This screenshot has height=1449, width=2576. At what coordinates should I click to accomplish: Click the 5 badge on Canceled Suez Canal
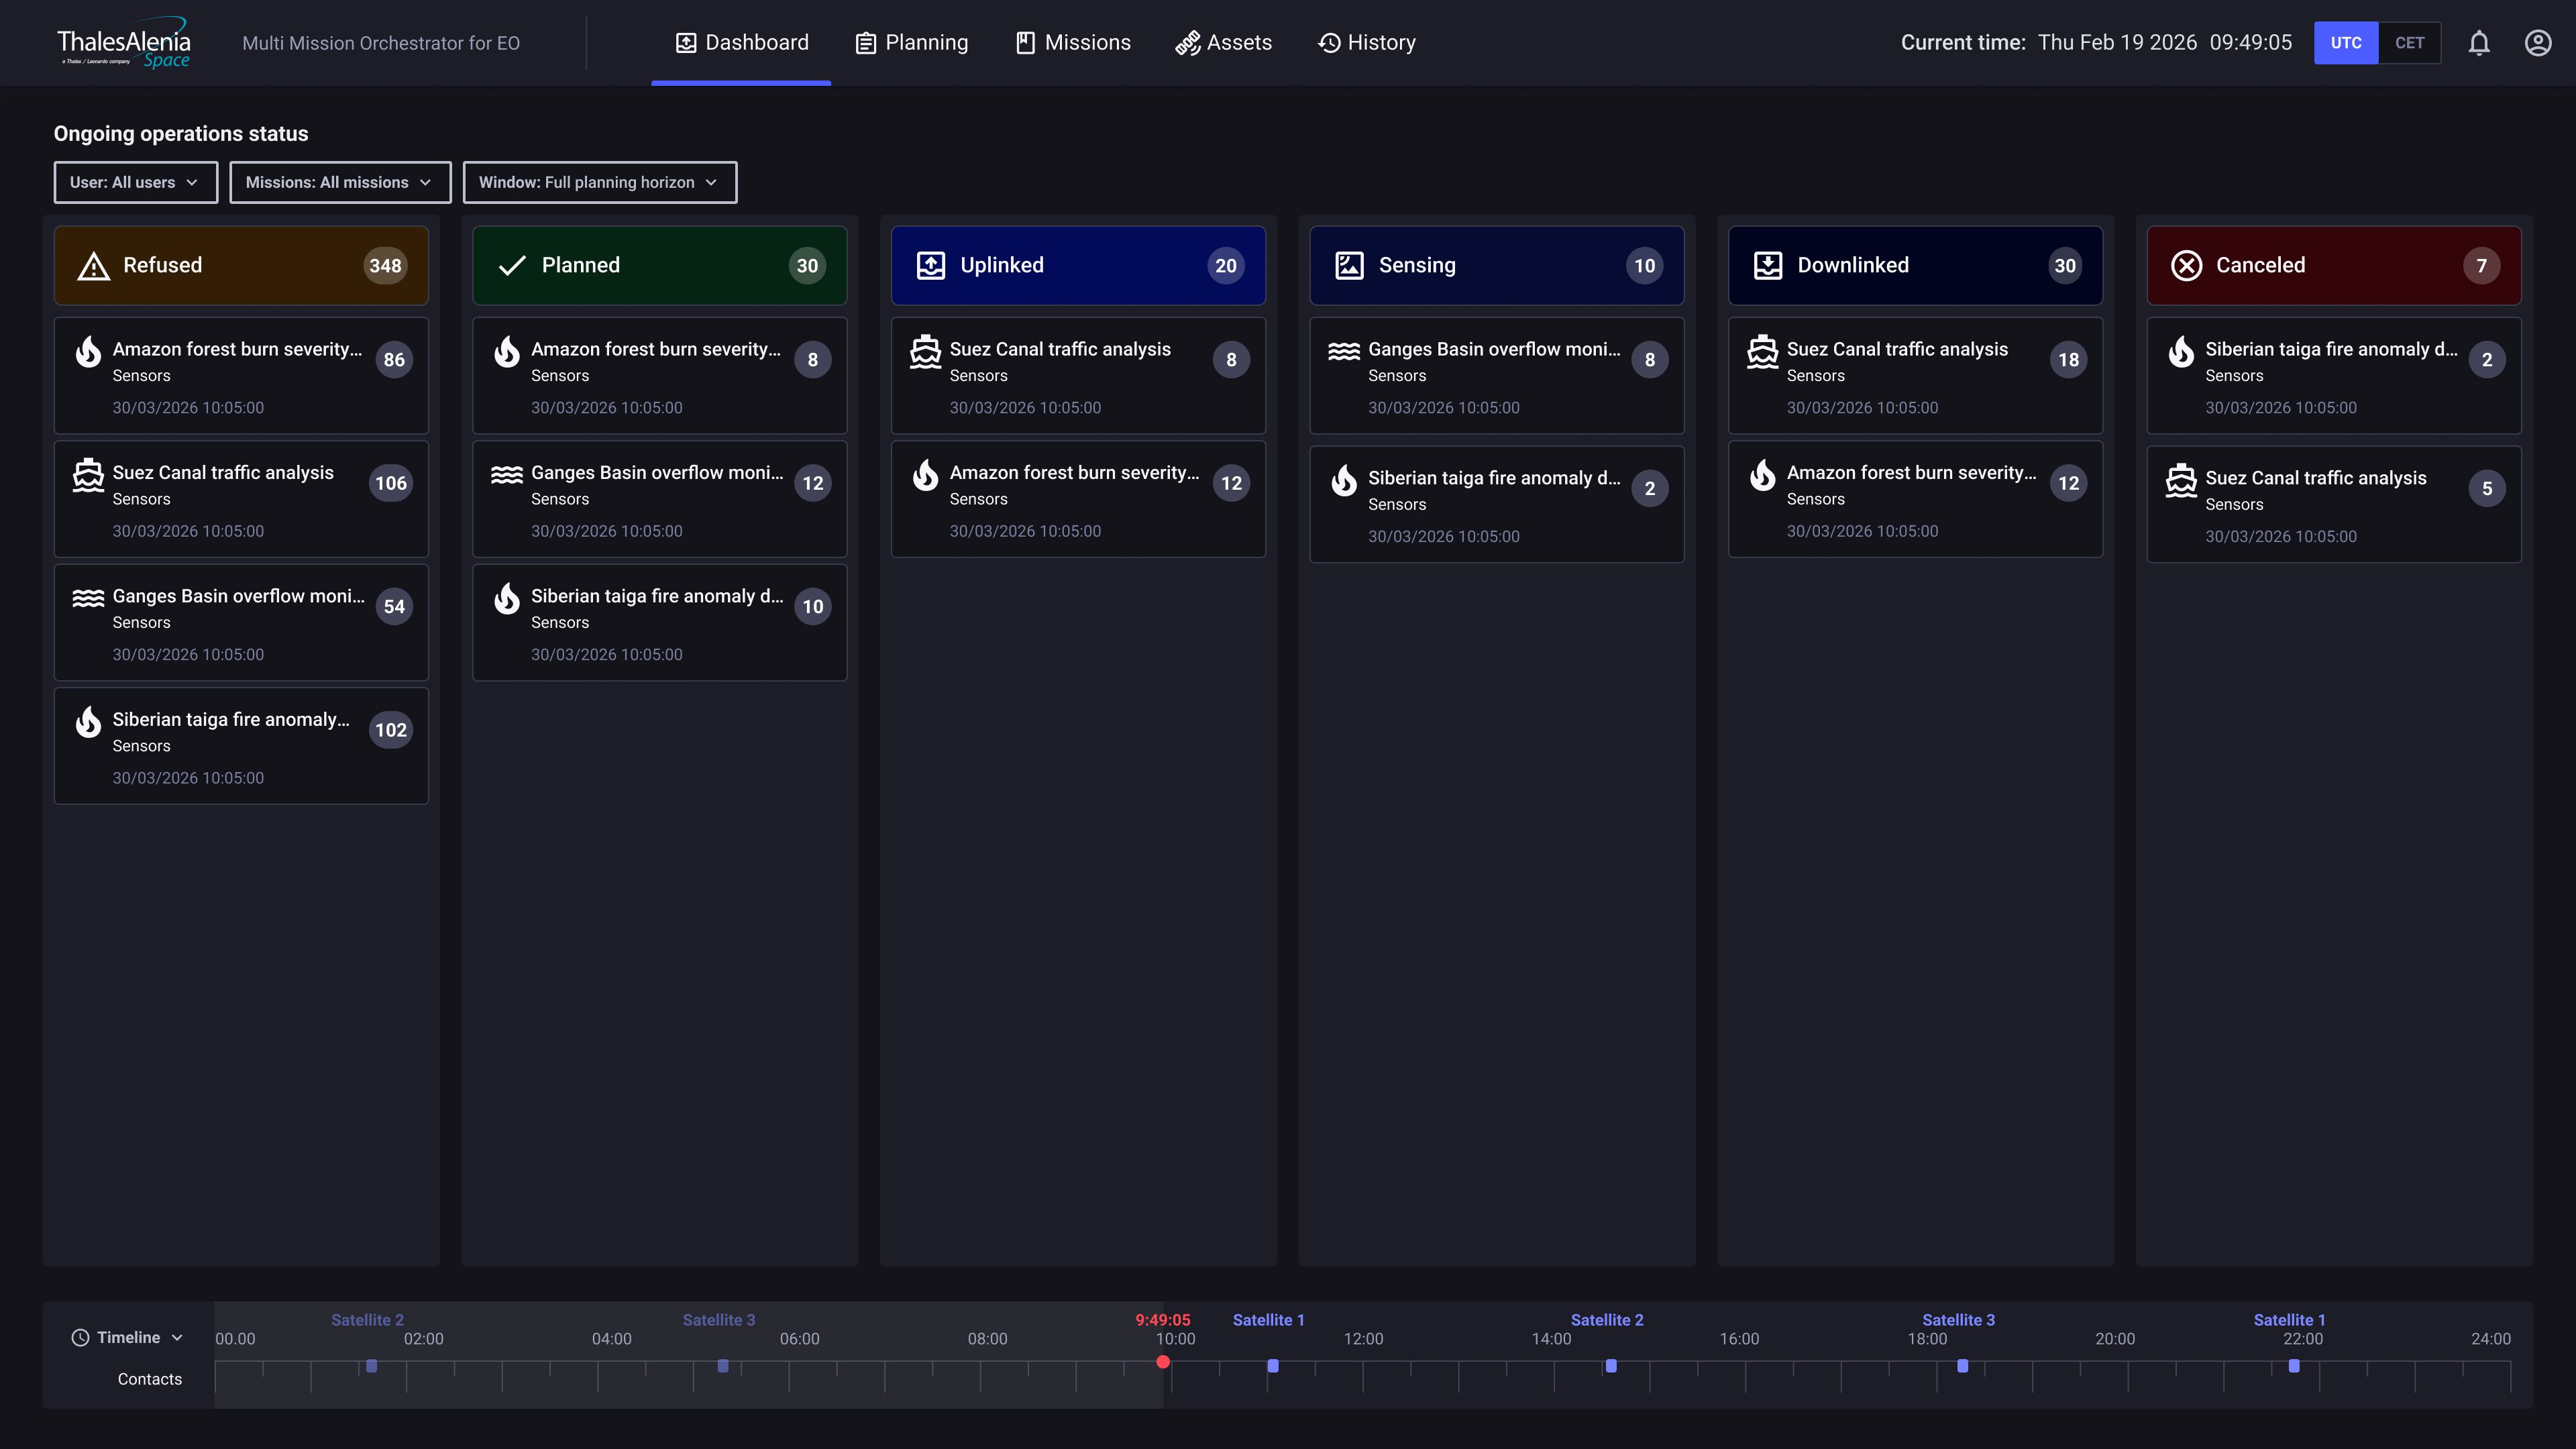tap(2487, 489)
